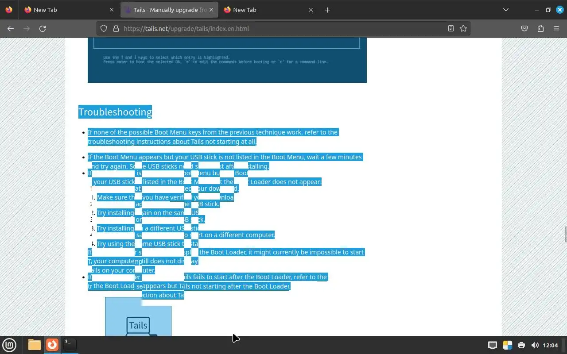The width and height of the screenshot is (567, 354).
Task: Close the Tails upgrade tab
Action: coord(211,10)
